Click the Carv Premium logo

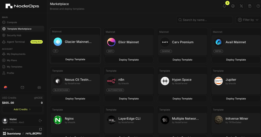pos(165,42)
